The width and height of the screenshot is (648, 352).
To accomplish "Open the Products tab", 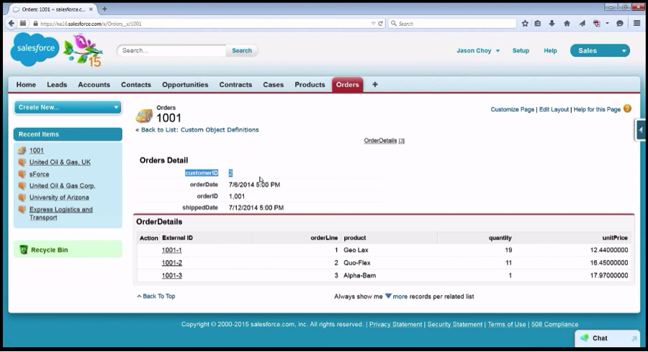I will tap(310, 85).
